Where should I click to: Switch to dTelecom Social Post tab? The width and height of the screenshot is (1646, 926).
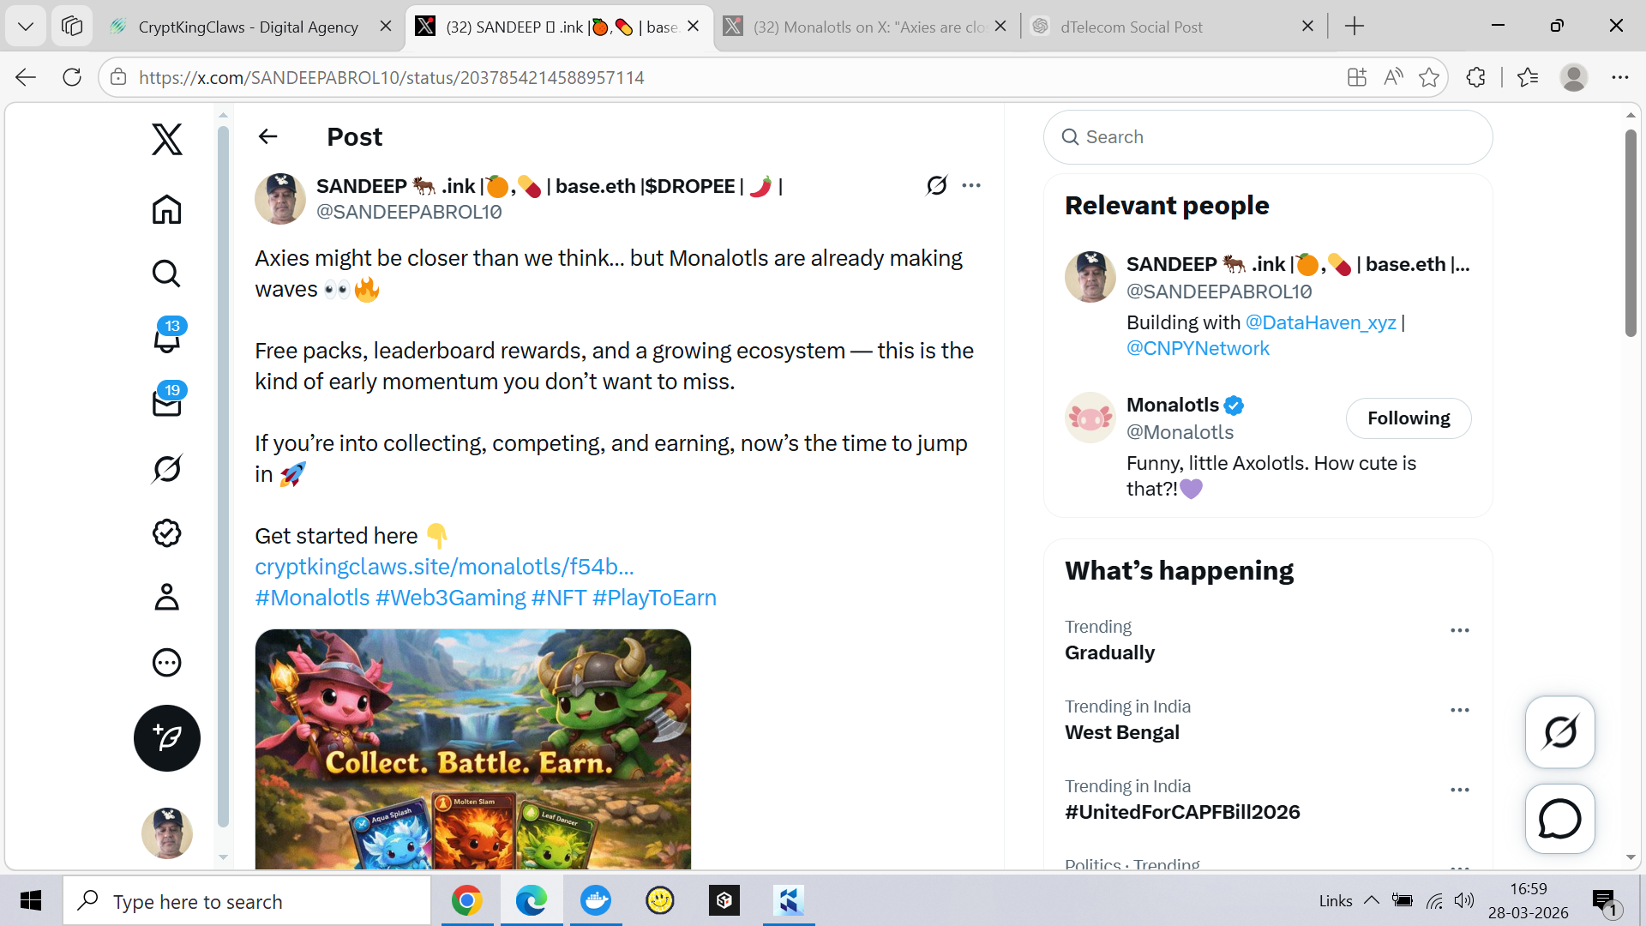click(1131, 27)
